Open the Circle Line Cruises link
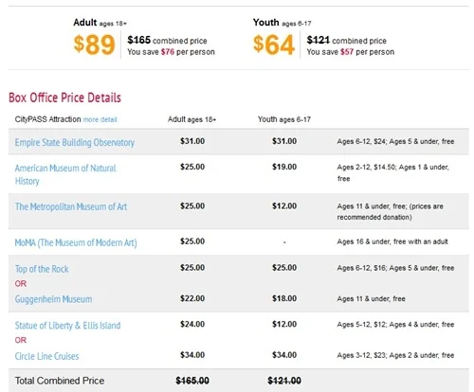 46,356
